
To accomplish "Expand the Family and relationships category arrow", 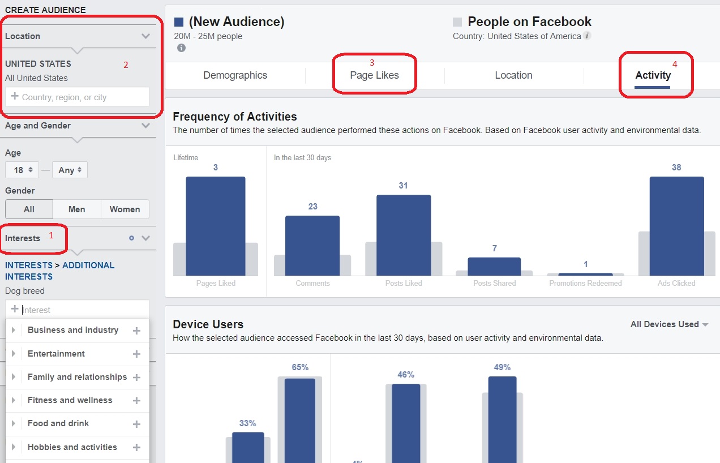I will pos(13,377).
